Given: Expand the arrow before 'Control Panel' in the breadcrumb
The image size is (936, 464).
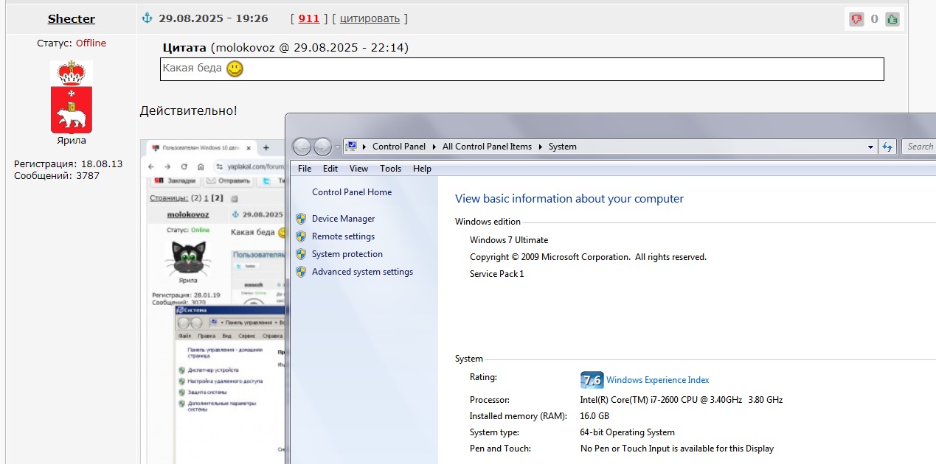Looking at the screenshot, I should pyautogui.click(x=364, y=147).
